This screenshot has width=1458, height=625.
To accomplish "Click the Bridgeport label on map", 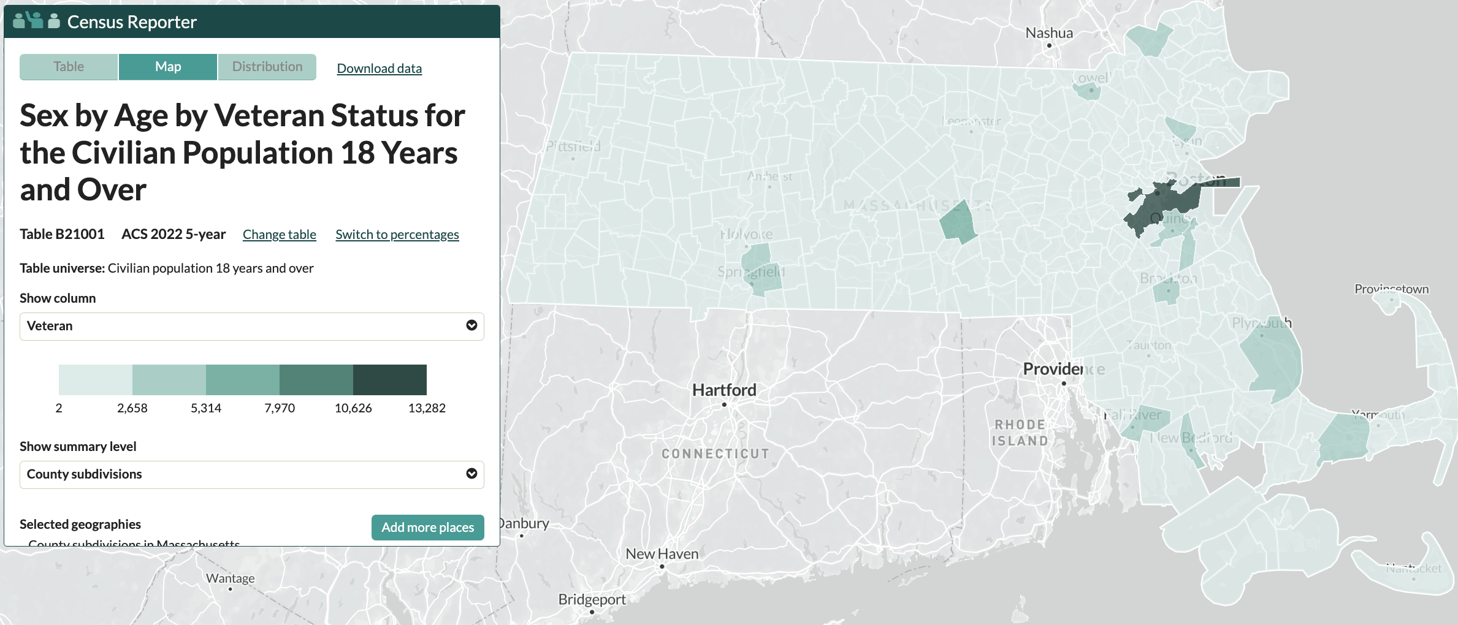I will (592, 599).
